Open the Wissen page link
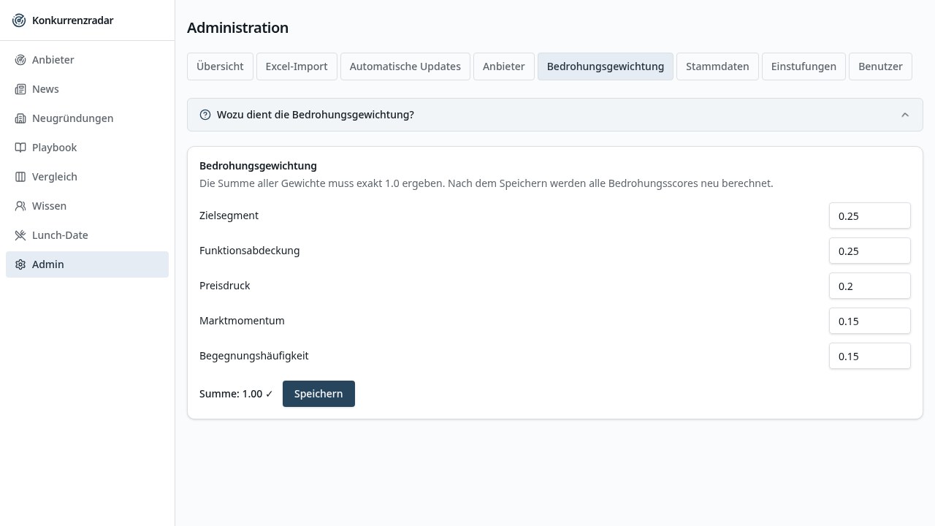The width and height of the screenshot is (935, 526). click(87, 206)
